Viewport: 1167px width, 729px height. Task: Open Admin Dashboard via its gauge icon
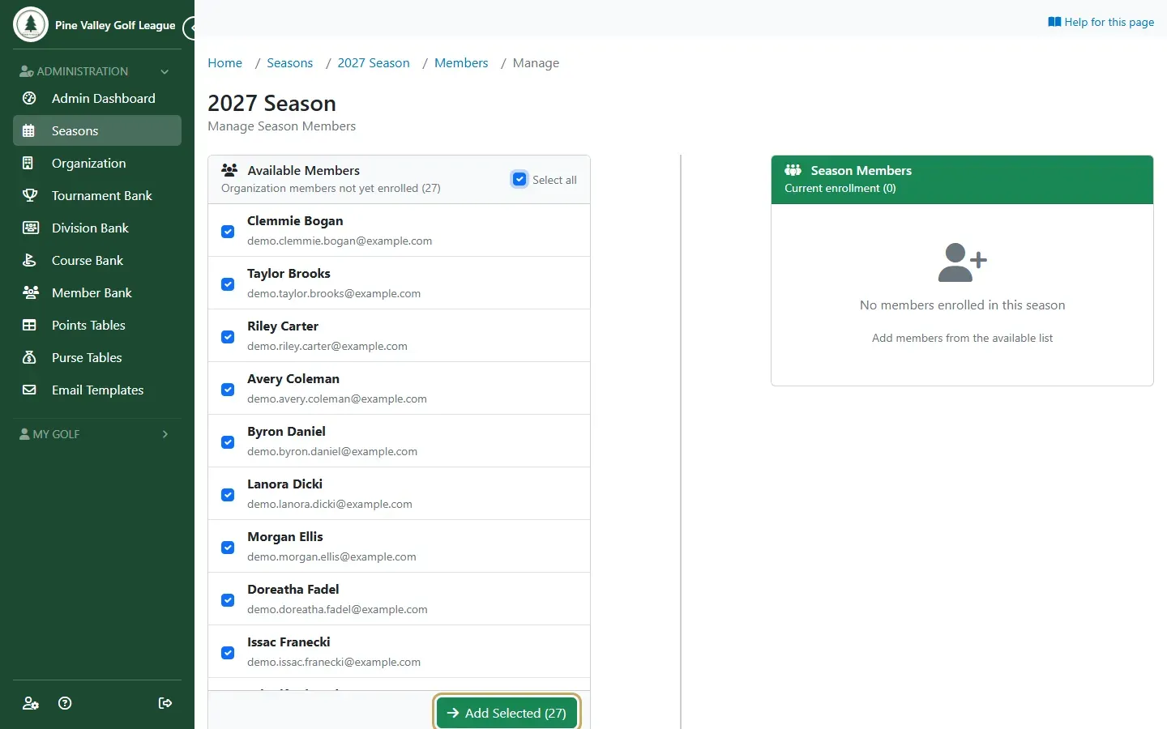point(29,98)
